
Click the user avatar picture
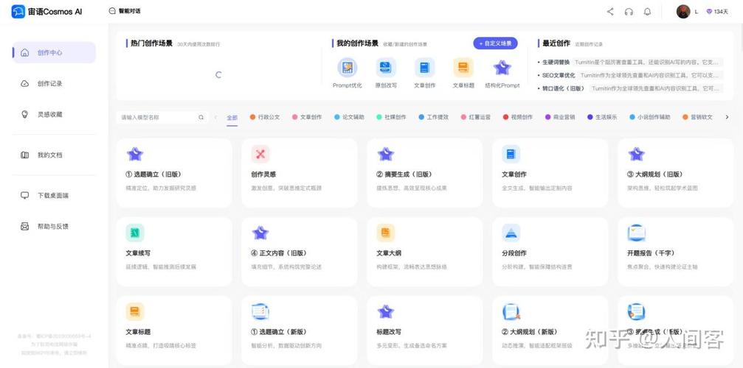click(682, 11)
